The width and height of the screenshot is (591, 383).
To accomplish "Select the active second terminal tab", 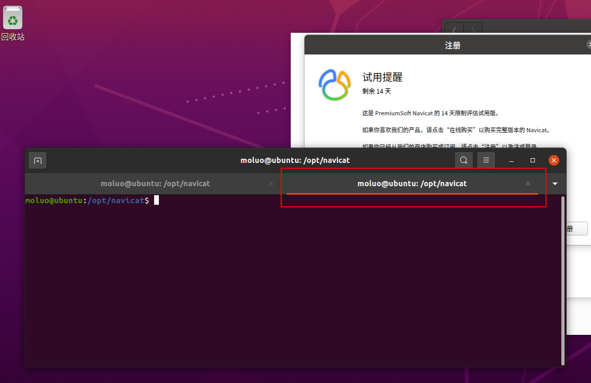I will pos(412,184).
